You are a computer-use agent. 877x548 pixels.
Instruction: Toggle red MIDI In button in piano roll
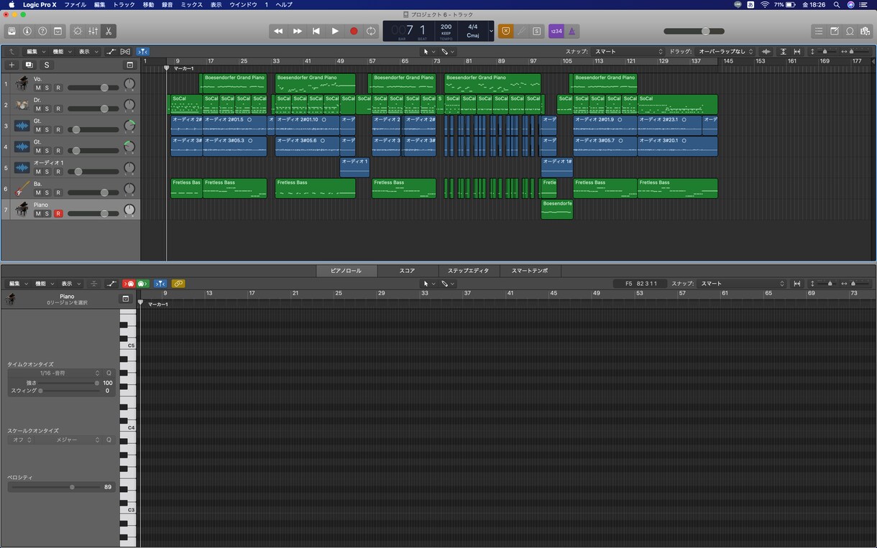point(129,284)
